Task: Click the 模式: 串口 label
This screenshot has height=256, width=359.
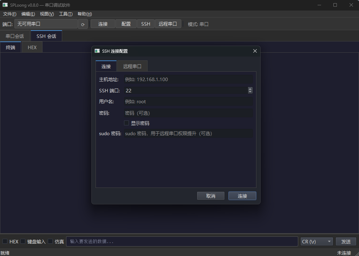Action: [x=198, y=24]
